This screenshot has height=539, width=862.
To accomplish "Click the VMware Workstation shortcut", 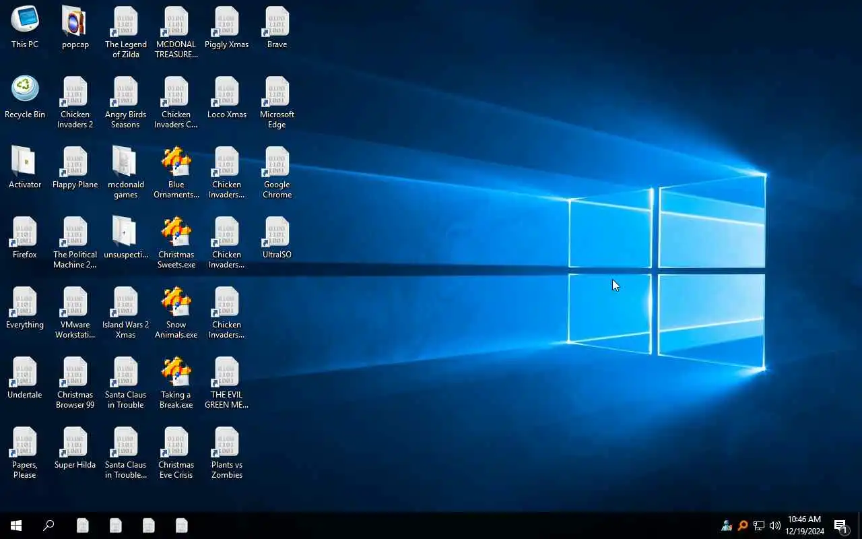I will coord(75,312).
